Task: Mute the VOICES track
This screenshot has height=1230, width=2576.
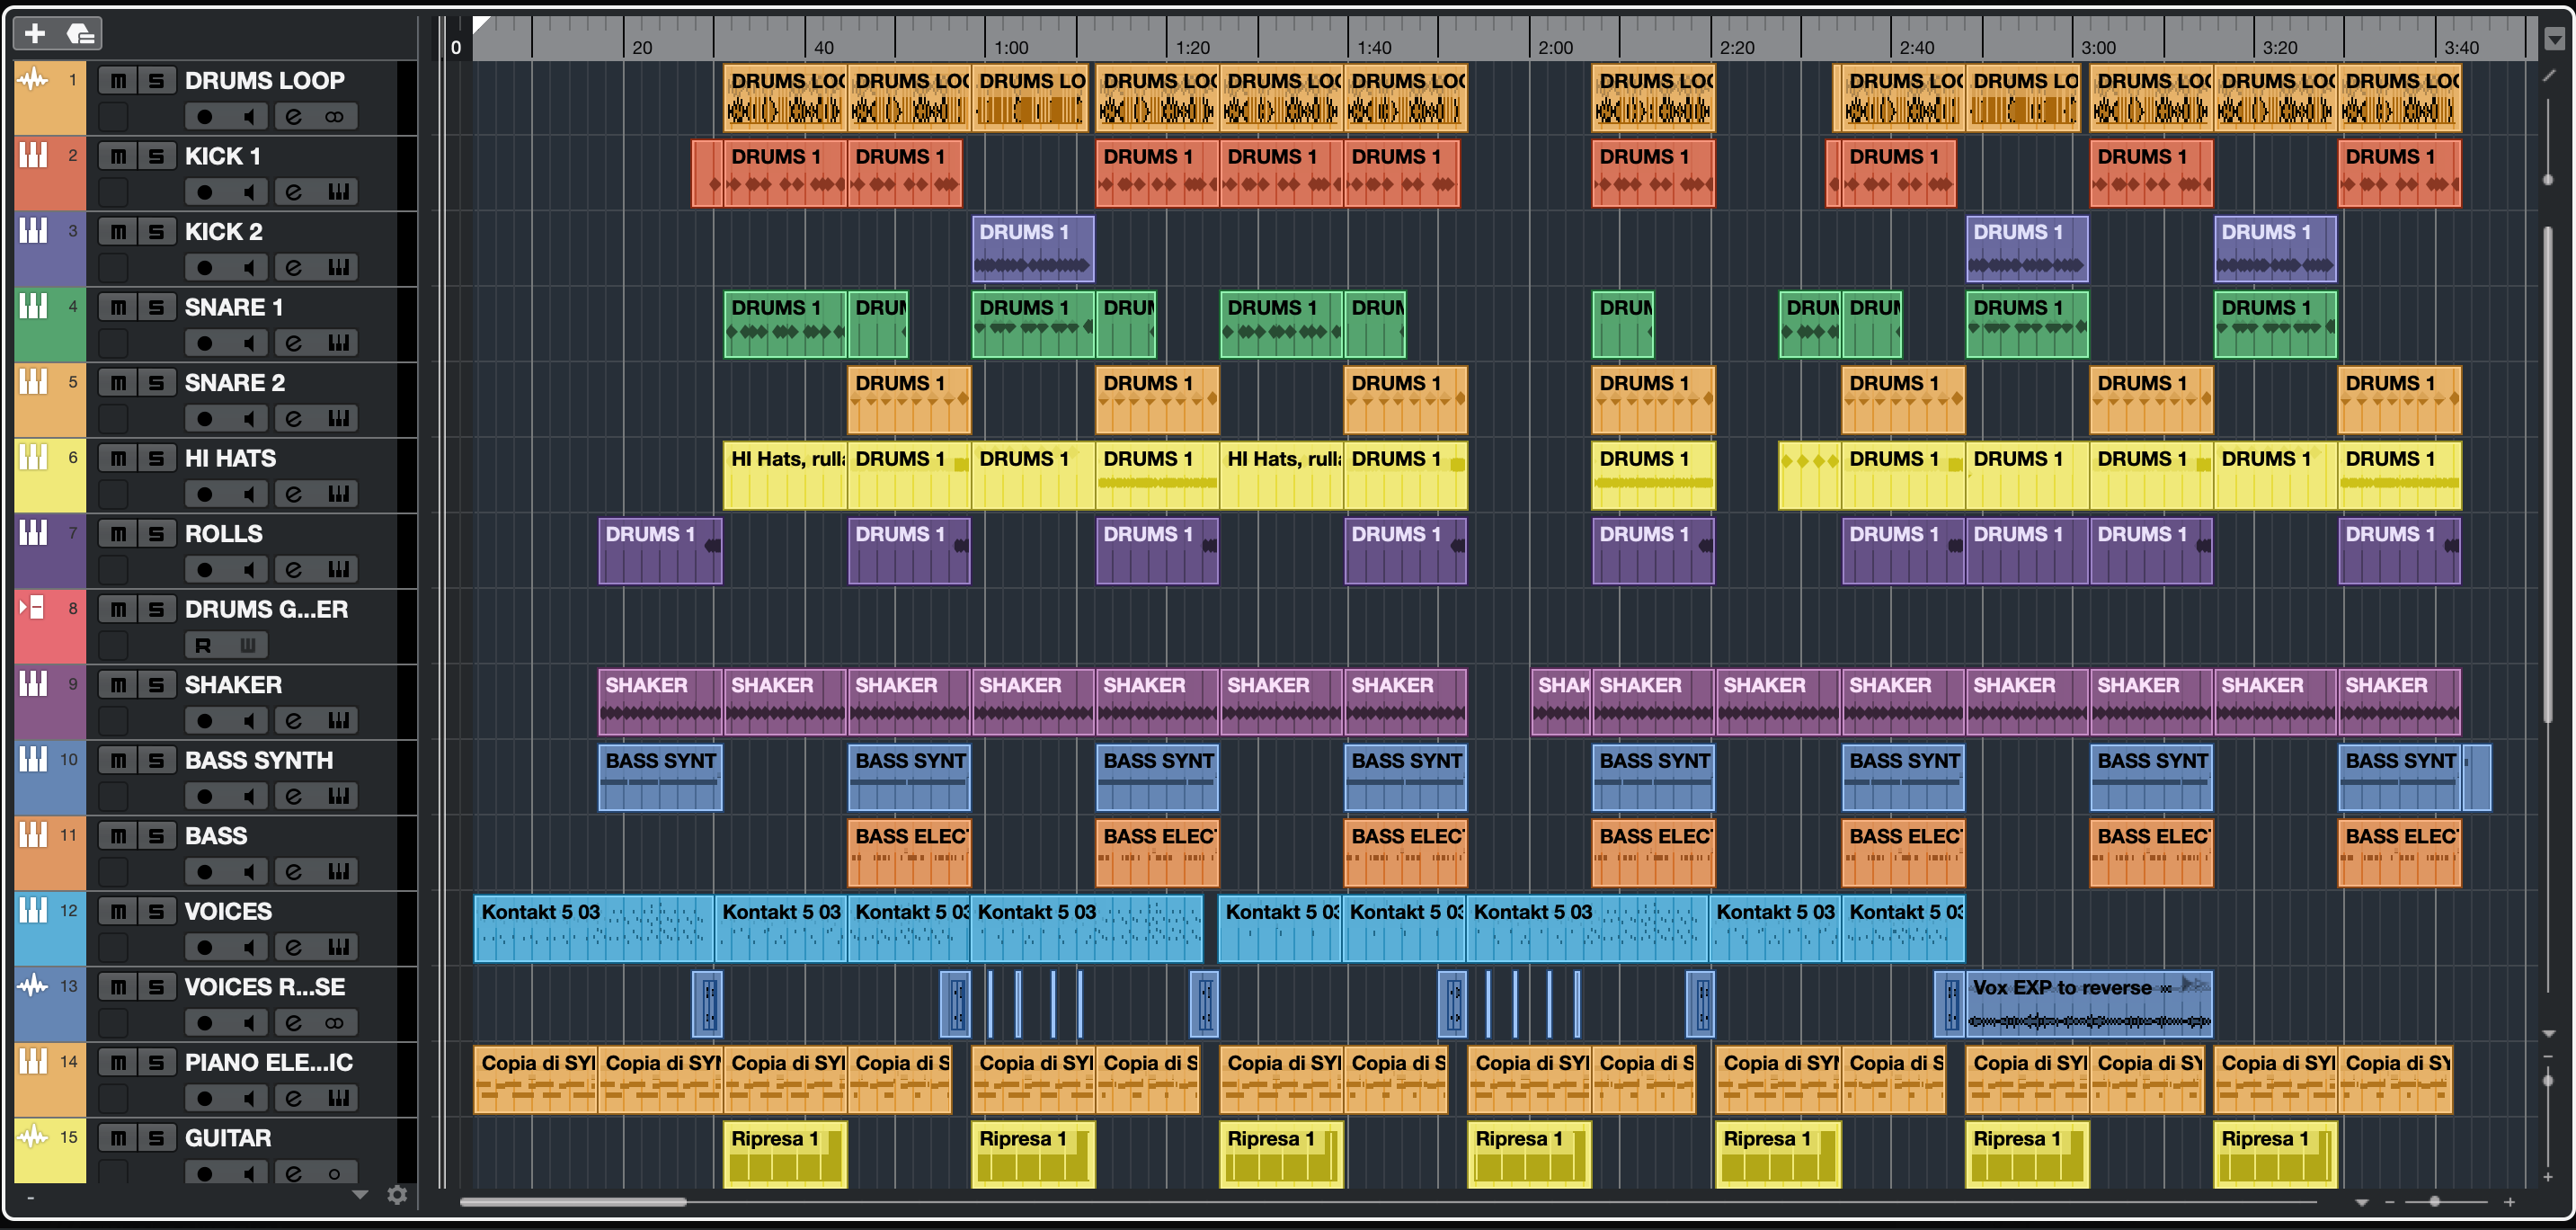Action: coord(118,911)
